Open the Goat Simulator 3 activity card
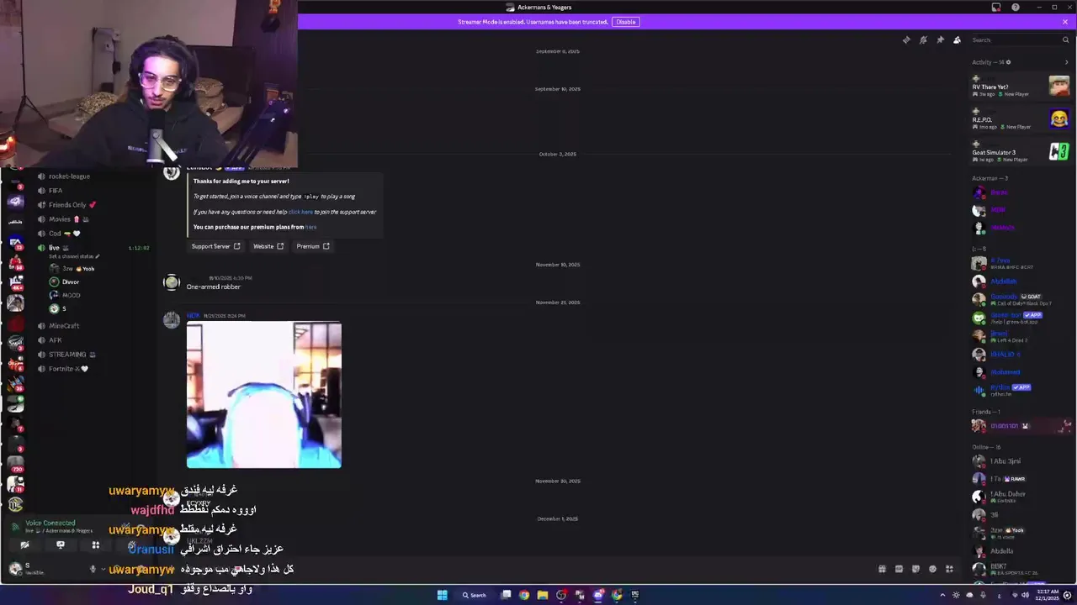Screen dimensions: 1077x605 pyautogui.click(x=1021, y=152)
